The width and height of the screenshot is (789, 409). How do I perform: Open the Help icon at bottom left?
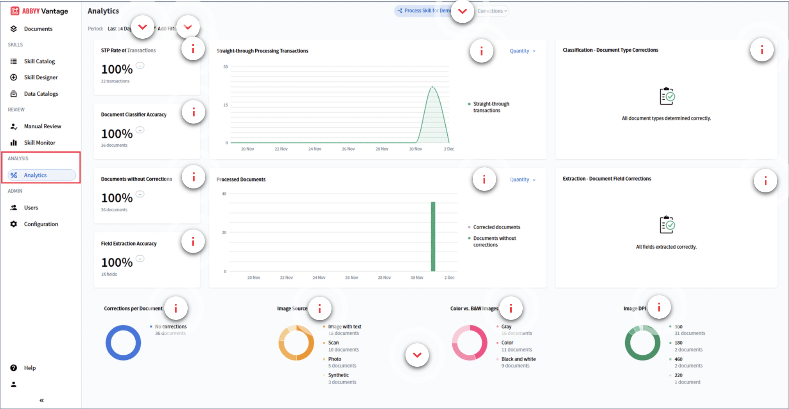click(14, 368)
